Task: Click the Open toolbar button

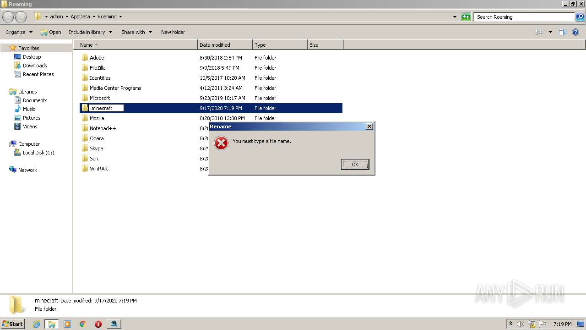Action: click(x=51, y=32)
